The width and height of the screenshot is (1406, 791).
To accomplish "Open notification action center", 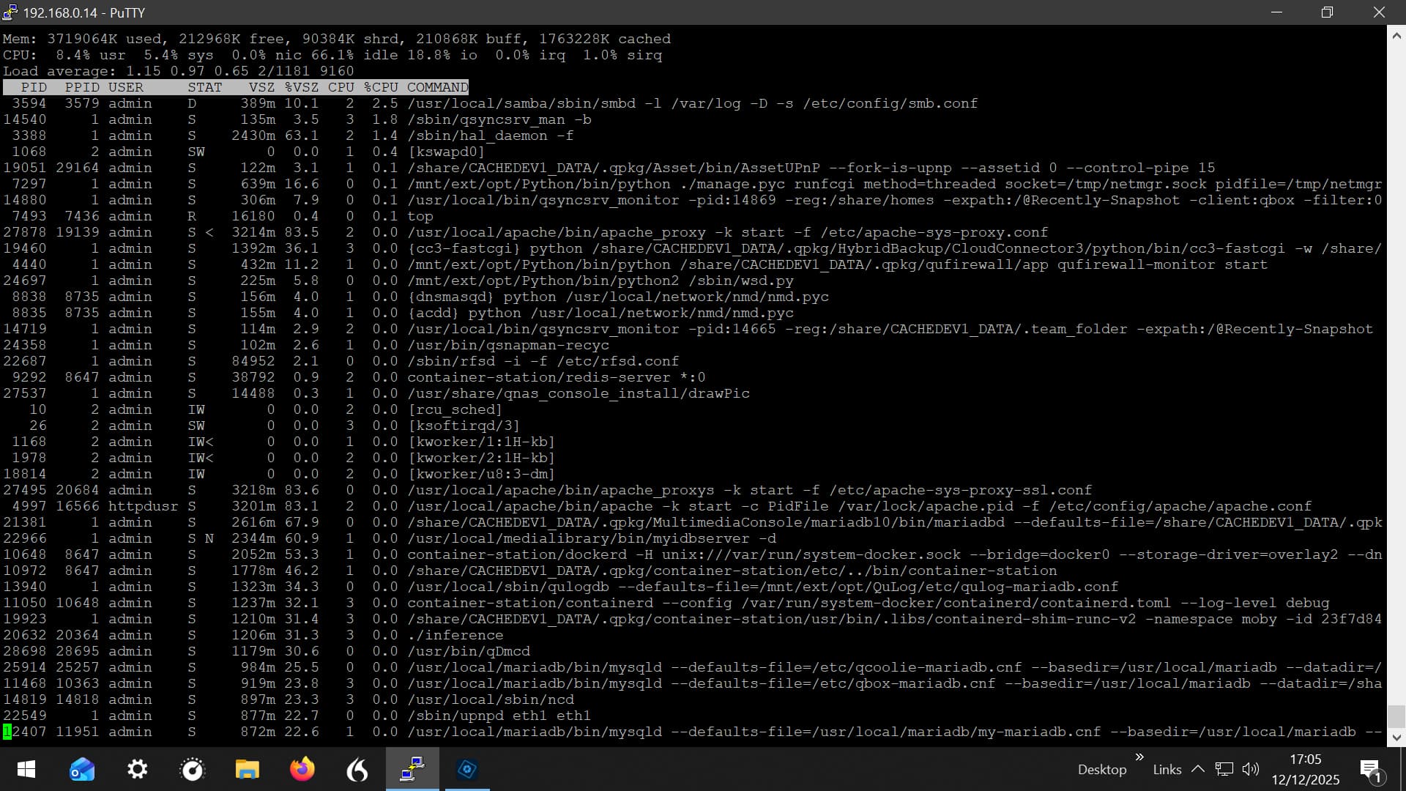I will [x=1369, y=769].
